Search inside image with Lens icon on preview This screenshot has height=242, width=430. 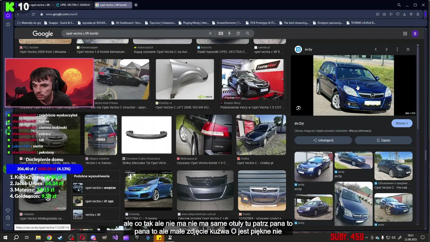pyautogui.click(x=298, y=108)
